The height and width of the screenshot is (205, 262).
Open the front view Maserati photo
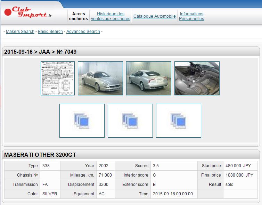100,78
